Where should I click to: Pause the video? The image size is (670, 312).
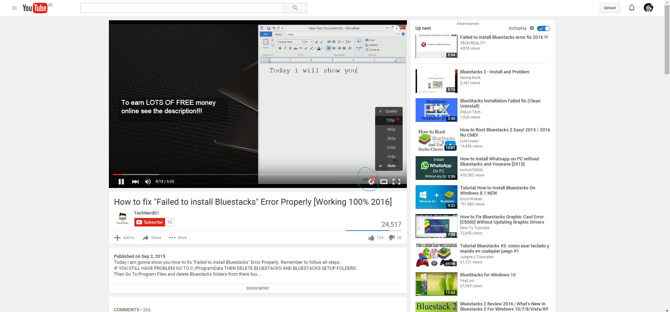pos(121,181)
